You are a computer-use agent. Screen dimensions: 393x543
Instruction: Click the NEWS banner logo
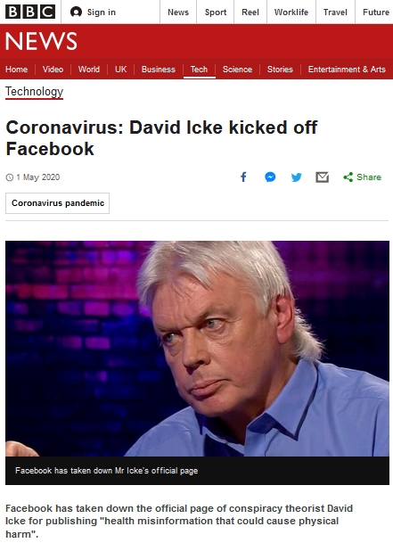pyautogui.click(x=41, y=41)
